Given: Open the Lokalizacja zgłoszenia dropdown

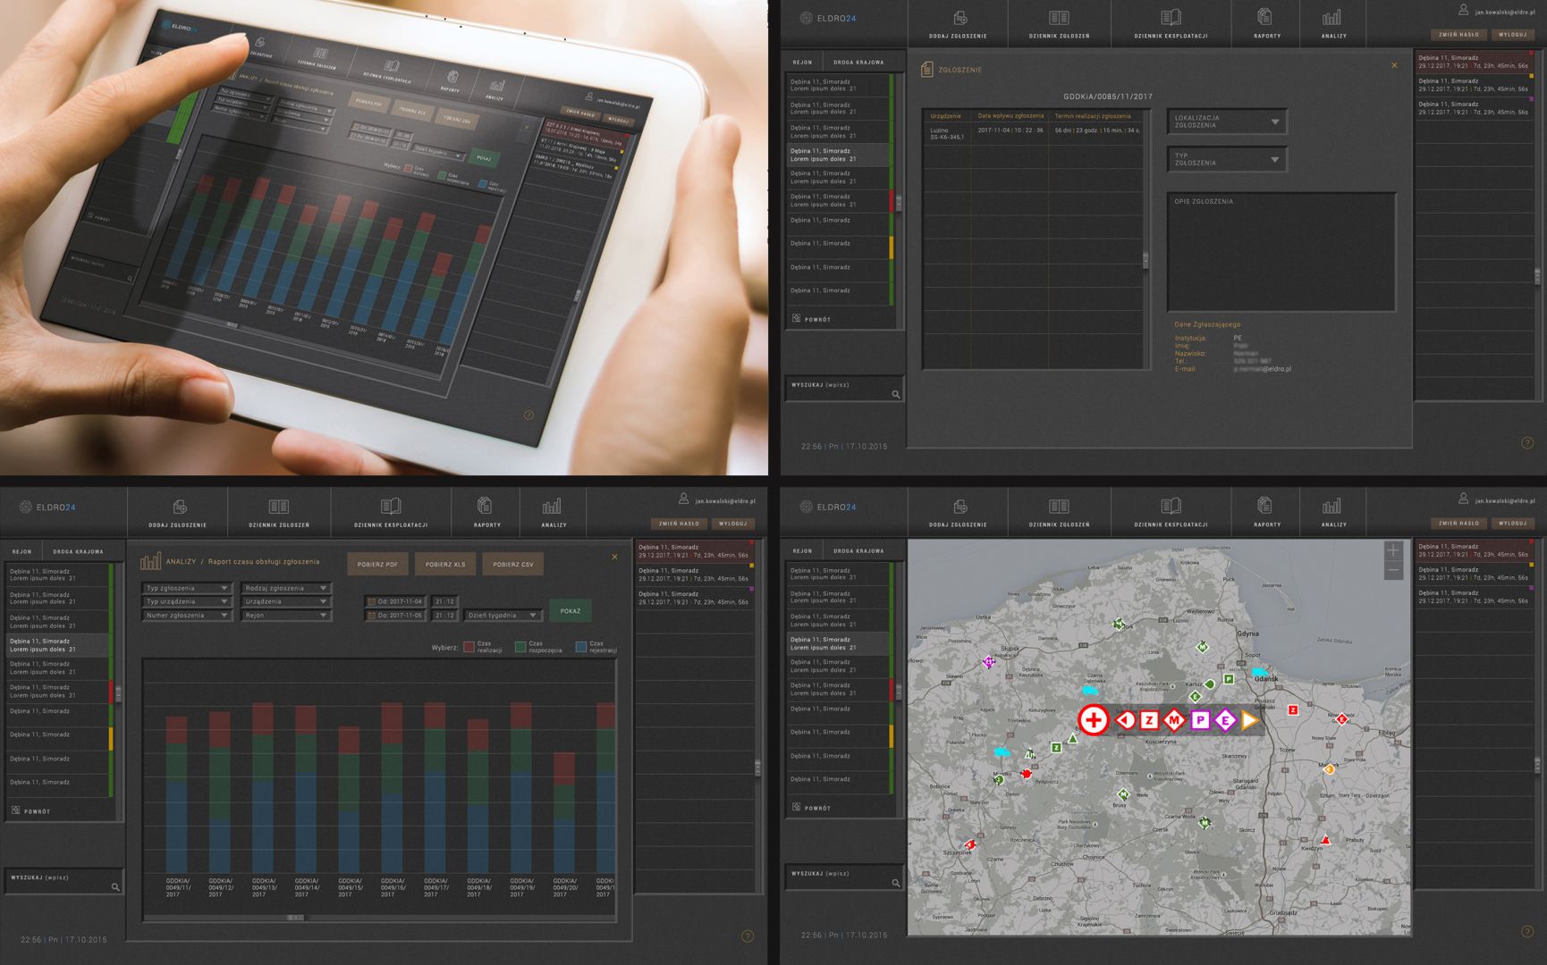Looking at the screenshot, I should pos(1226,122).
